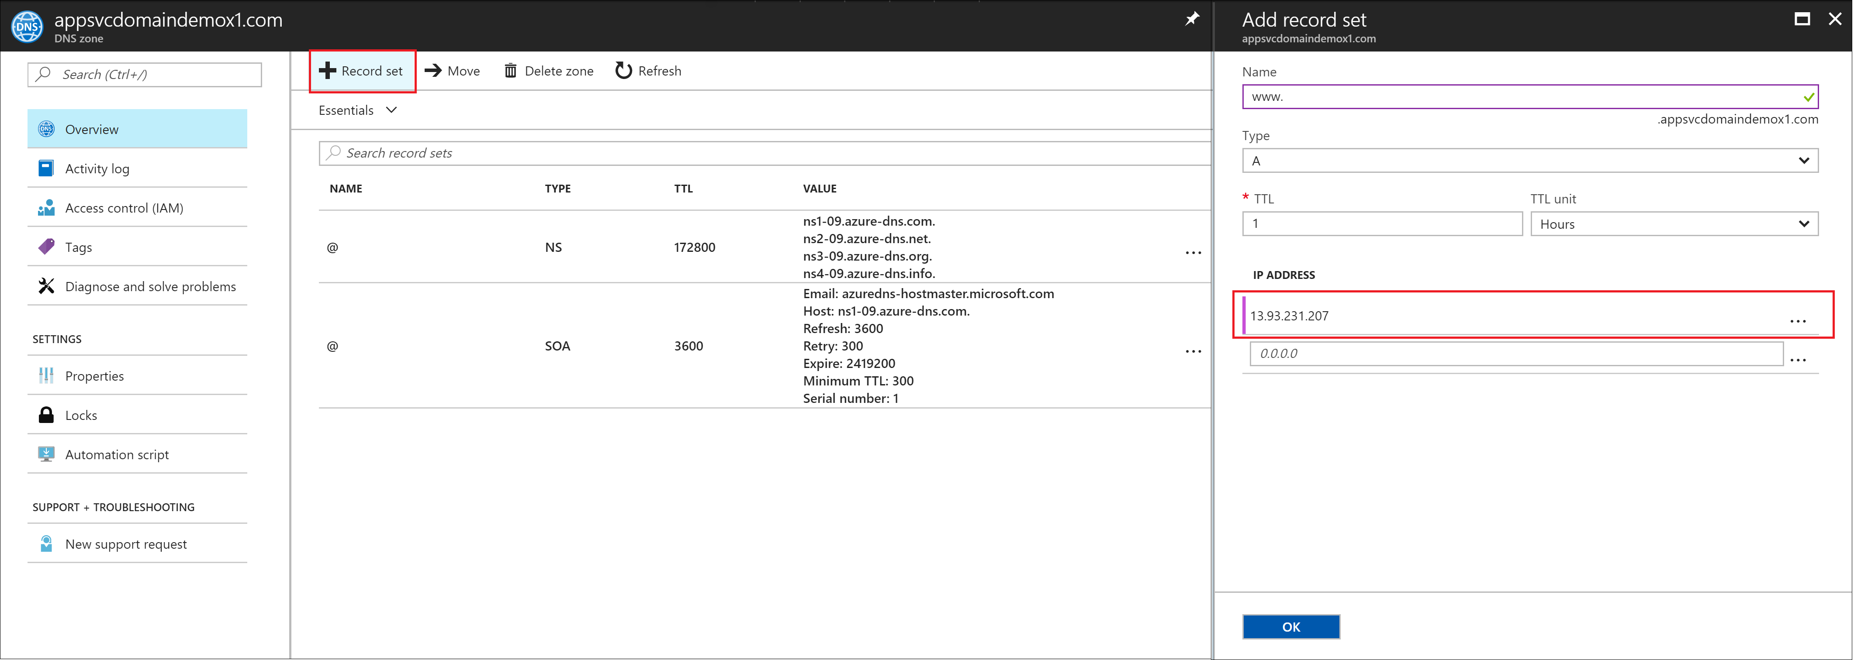Open the record Type dropdown
The image size is (1854, 660).
coord(1529,160)
